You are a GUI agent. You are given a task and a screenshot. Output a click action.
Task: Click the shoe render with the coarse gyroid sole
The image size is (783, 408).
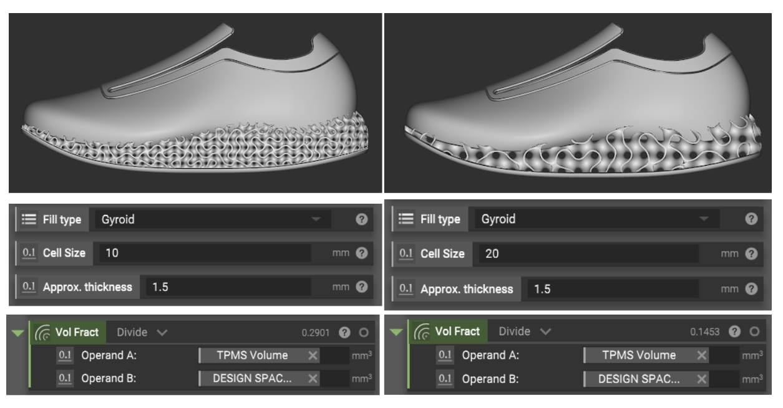[578, 103]
